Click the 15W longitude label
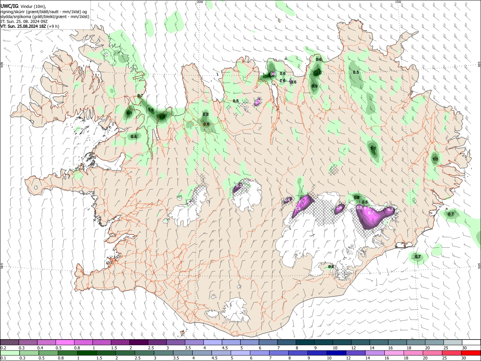Screen dimensions: 481x361 [x=398, y=2]
